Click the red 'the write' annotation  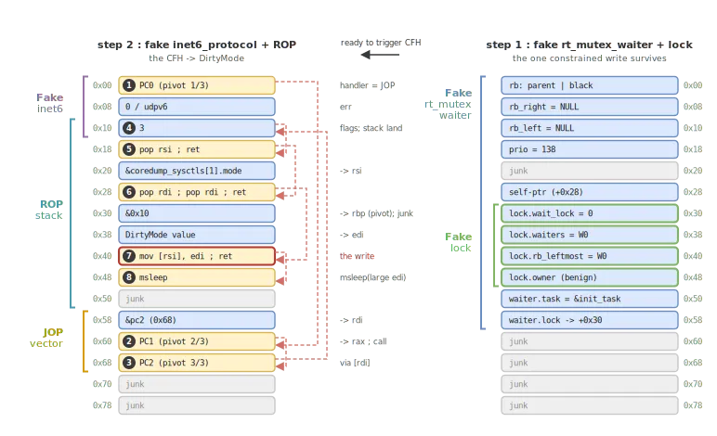coord(357,256)
